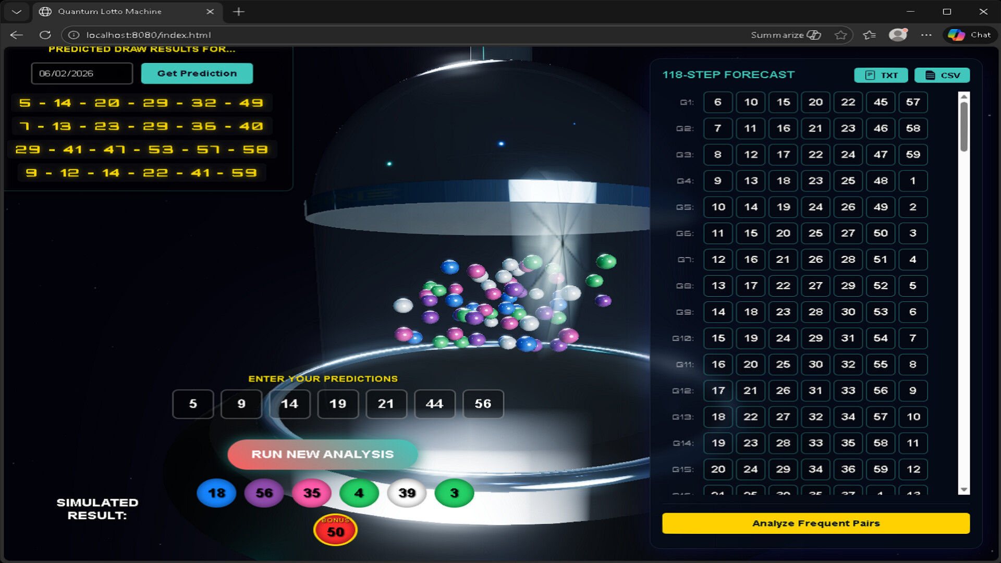This screenshot has height=563, width=1001.
Task: Export the forecast as a TXT file
Action: tap(881, 75)
